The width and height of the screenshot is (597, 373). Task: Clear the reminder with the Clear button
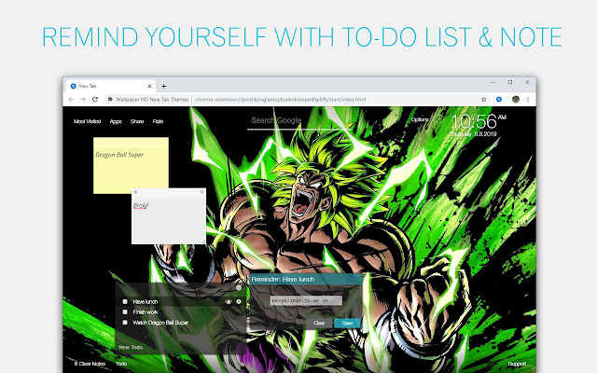(319, 323)
